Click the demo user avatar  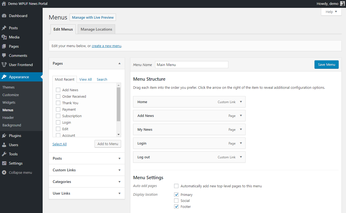342,4
